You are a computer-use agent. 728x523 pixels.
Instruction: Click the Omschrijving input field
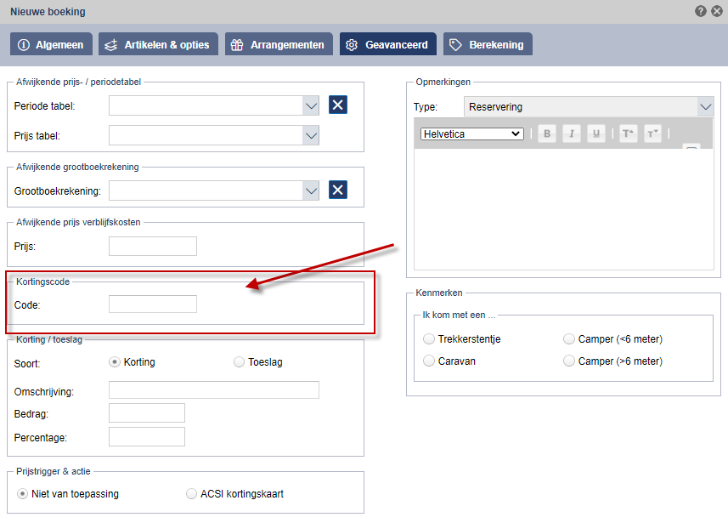pyautogui.click(x=214, y=390)
